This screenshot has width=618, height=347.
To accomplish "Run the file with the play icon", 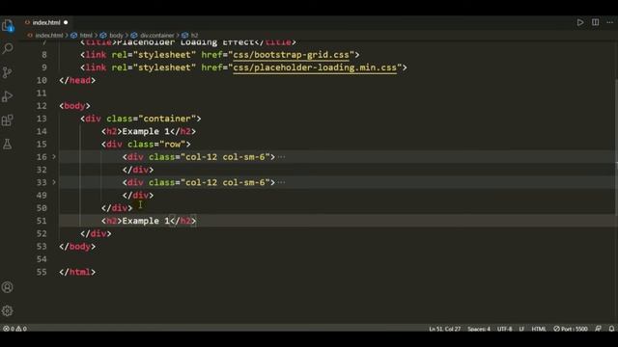I will pyautogui.click(x=580, y=22).
